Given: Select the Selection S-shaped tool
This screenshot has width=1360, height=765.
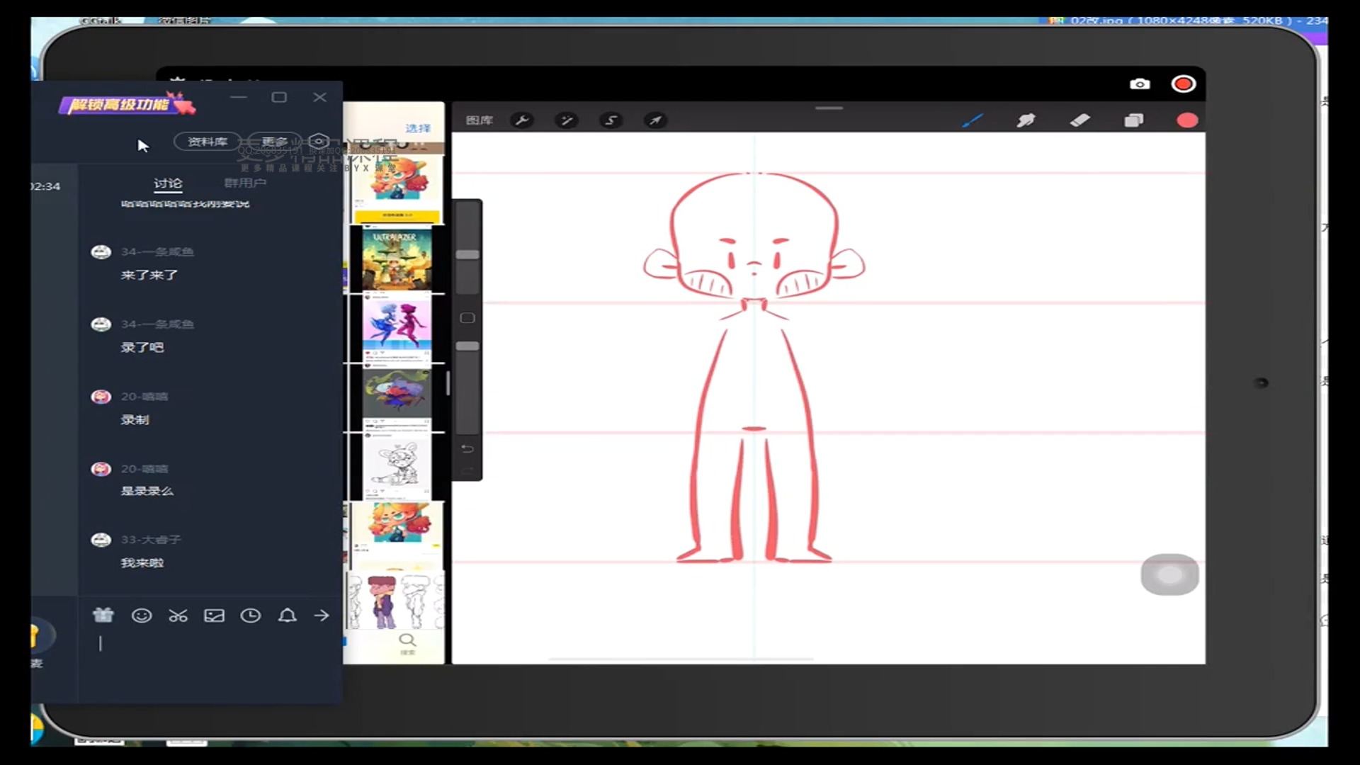Looking at the screenshot, I should 611,120.
